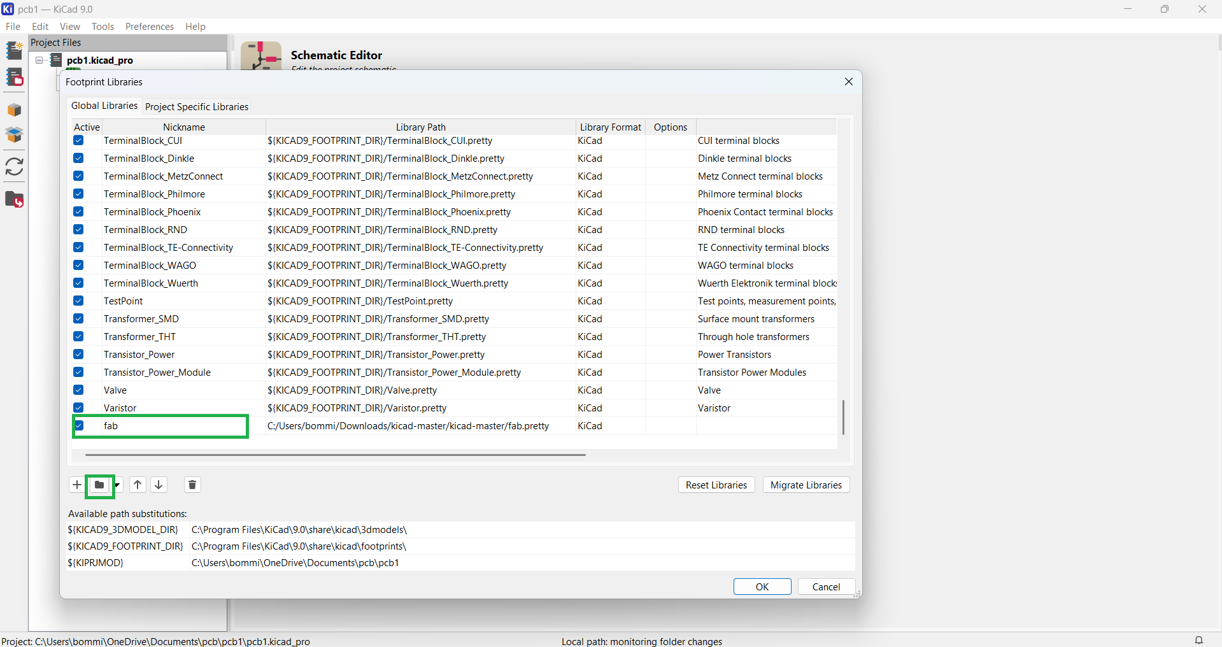Select pcb1.kicad_pro in Project Files tree
Screen dimensions: 1222x647
tap(100, 60)
